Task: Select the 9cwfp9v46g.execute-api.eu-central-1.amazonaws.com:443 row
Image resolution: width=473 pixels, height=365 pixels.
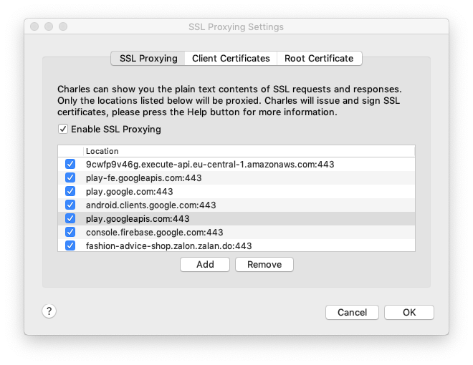Action: point(236,164)
